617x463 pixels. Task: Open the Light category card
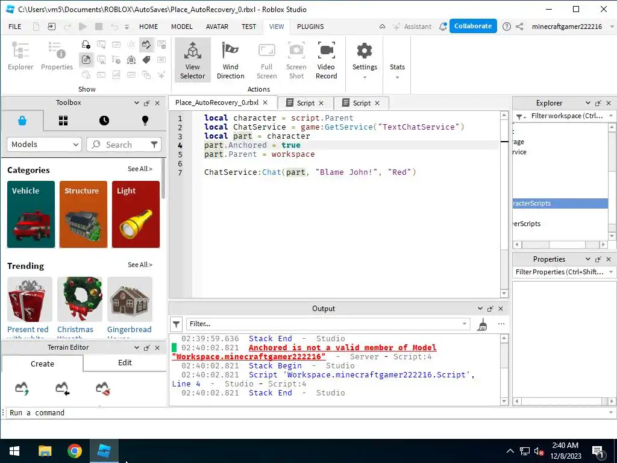click(136, 215)
